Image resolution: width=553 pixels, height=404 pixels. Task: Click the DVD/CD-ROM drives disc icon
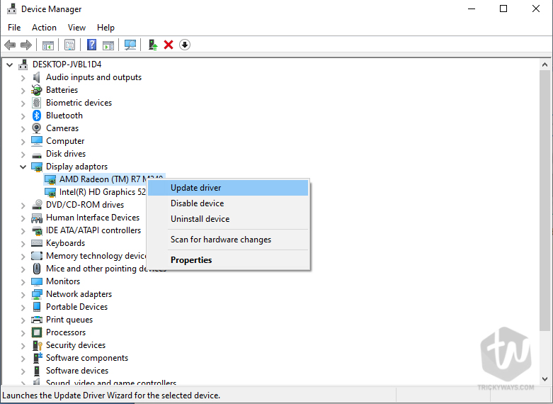pyautogui.click(x=37, y=204)
